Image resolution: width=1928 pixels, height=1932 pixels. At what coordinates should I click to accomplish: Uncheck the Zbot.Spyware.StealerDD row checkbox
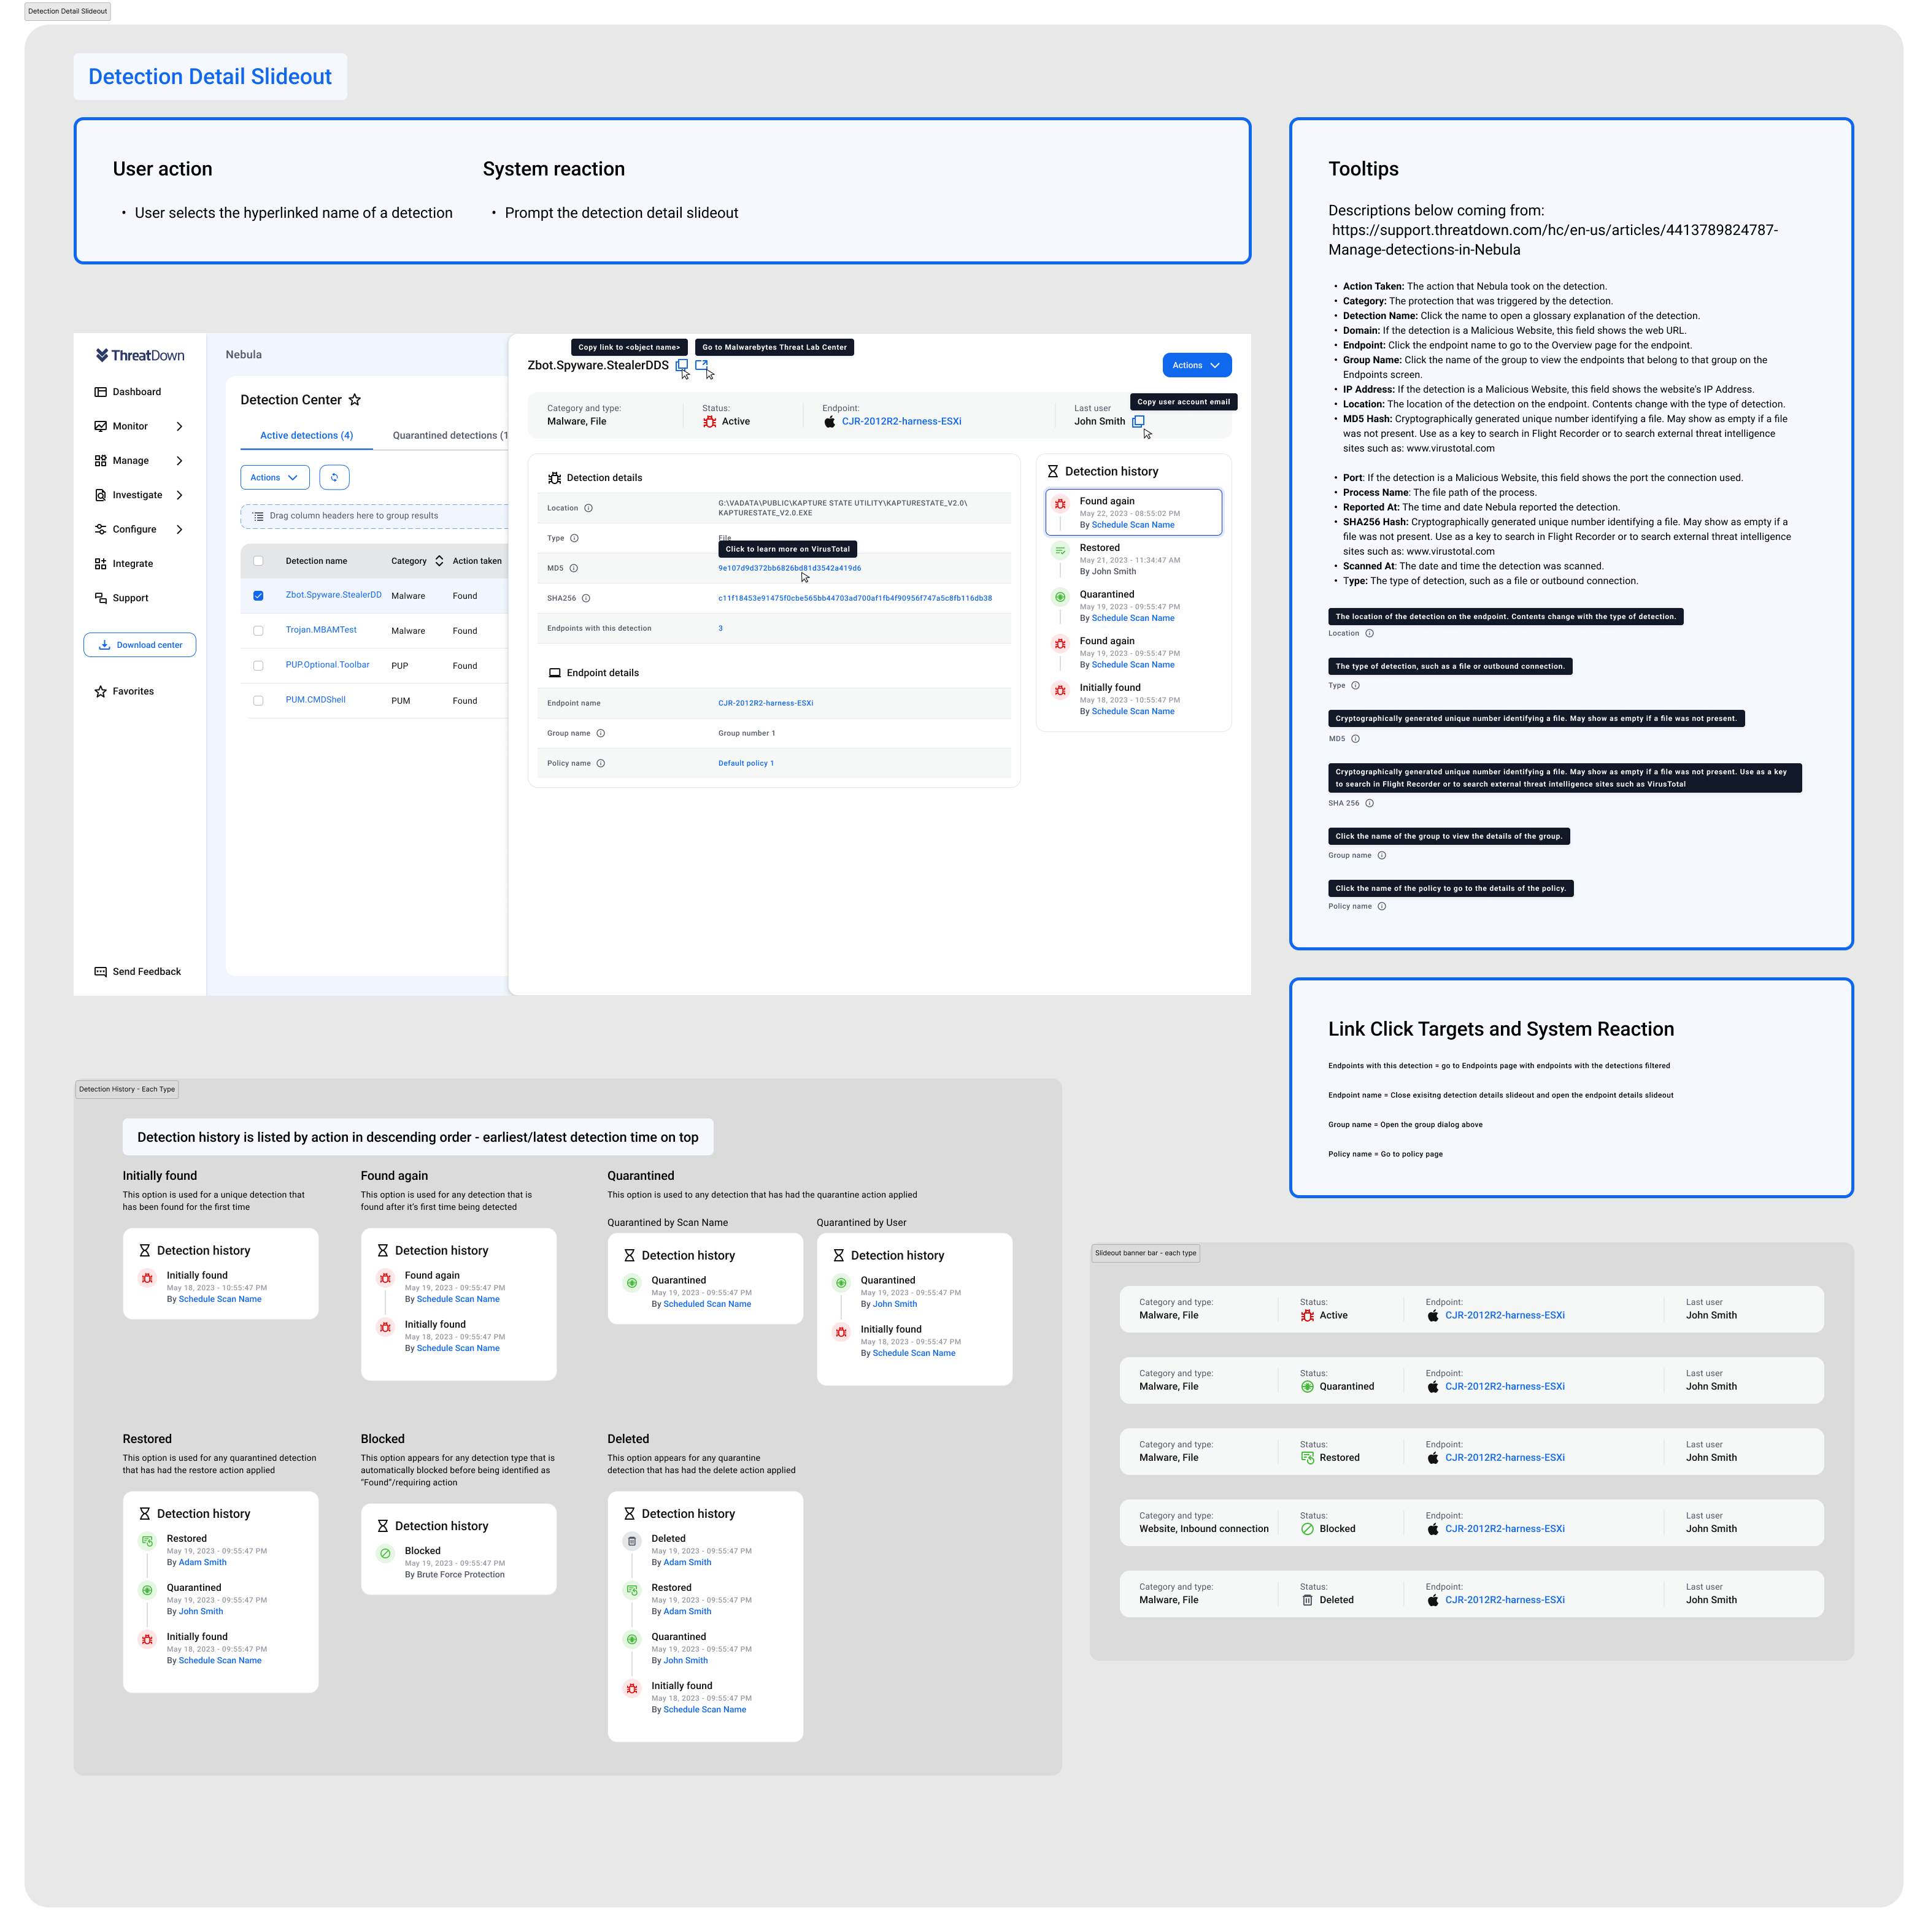point(258,596)
